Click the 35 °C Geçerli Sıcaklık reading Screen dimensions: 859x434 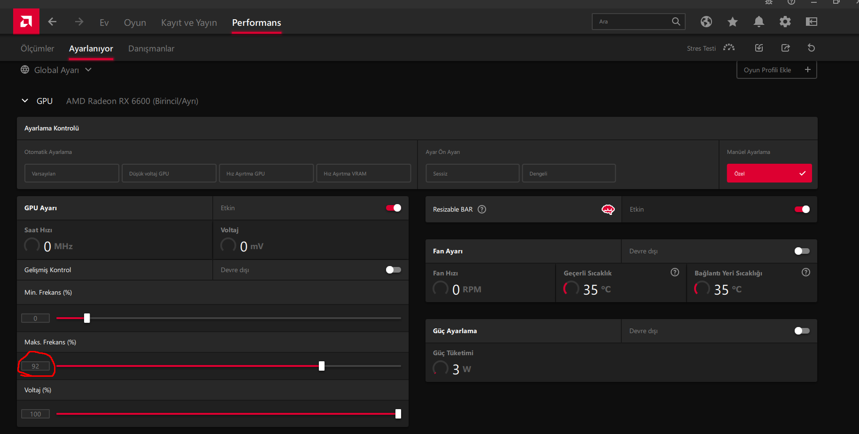tap(597, 289)
